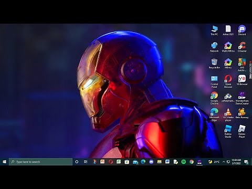Launch the CCleaner desktop shortcut
The height and width of the screenshot is (189, 252).
pos(242,47)
